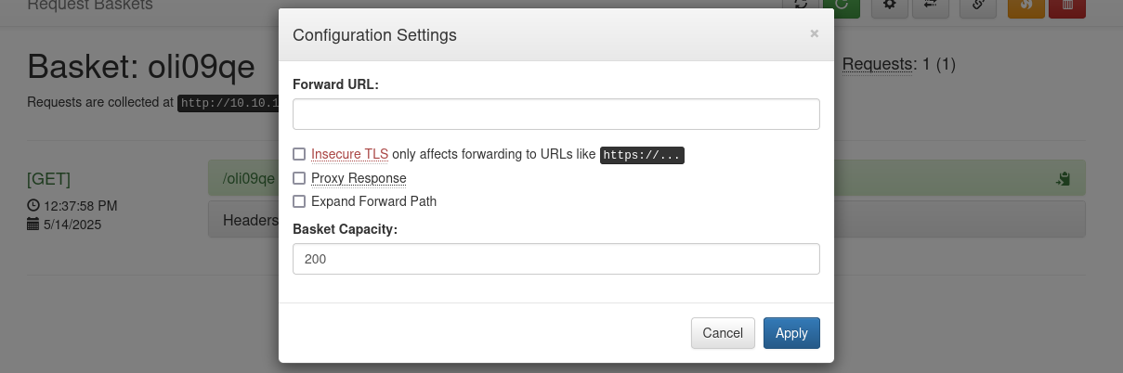Click the Apply button
1123x373 pixels.
[791, 333]
